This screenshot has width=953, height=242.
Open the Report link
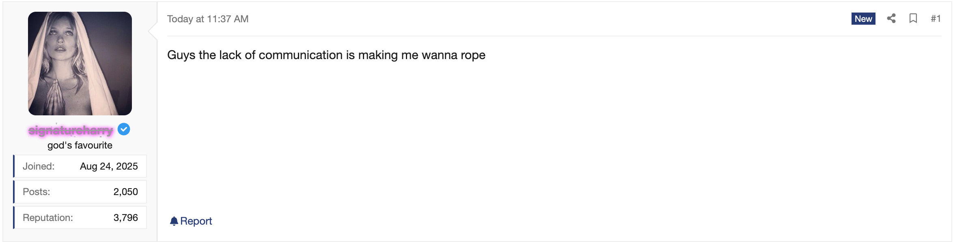click(x=196, y=221)
